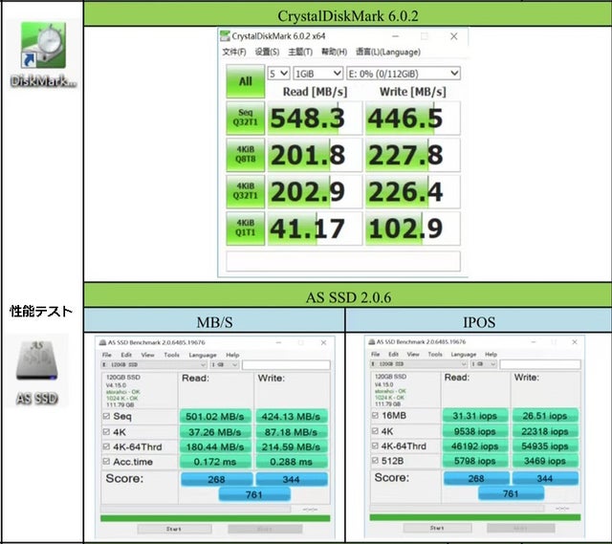Click greyed Abort button in MB/S window
The height and width of the screenshot is (544, 612).
tap(265, 529)
